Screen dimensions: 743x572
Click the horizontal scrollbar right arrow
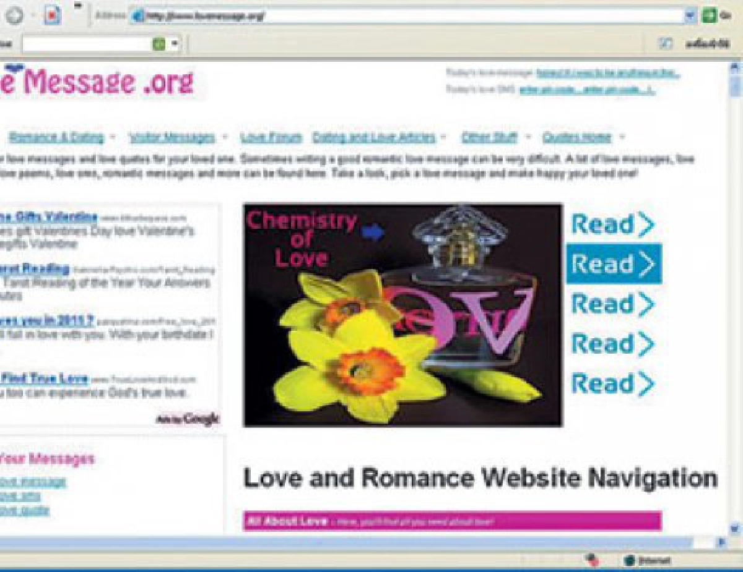tap(721, 542)
